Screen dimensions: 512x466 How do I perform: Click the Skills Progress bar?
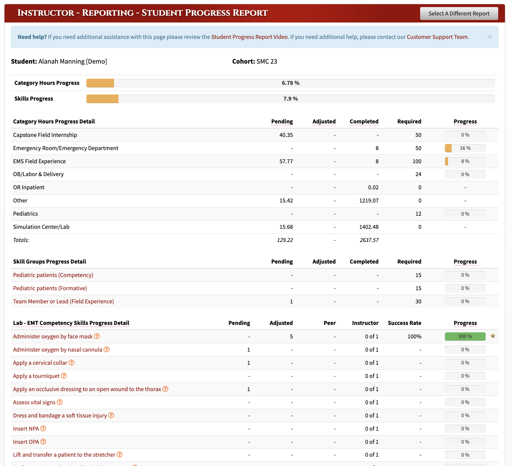point(290,99)
